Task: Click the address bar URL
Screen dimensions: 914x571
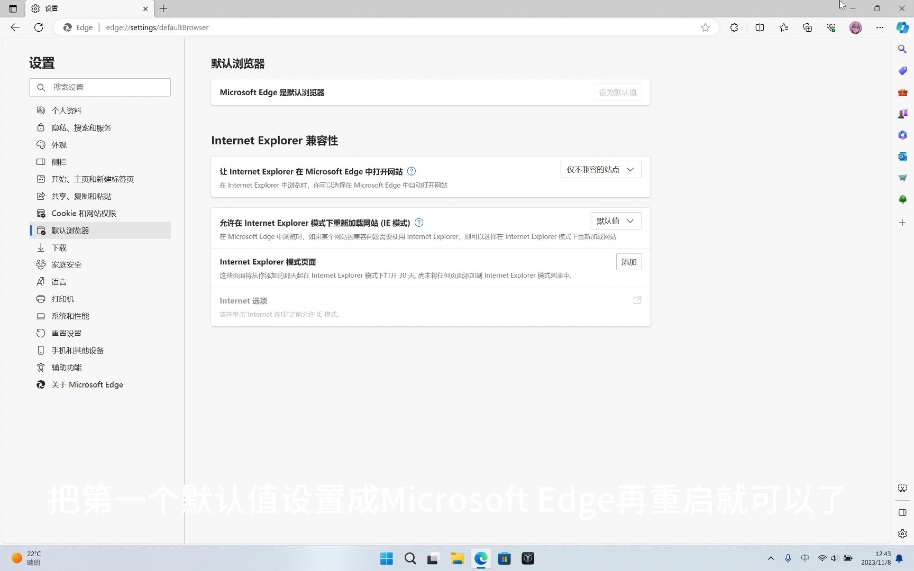Action: (x=157, y=27)
